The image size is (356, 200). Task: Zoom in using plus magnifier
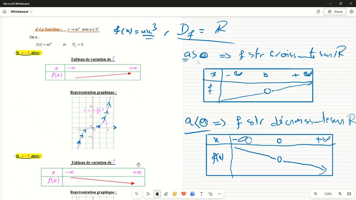[x=340, y=194]
